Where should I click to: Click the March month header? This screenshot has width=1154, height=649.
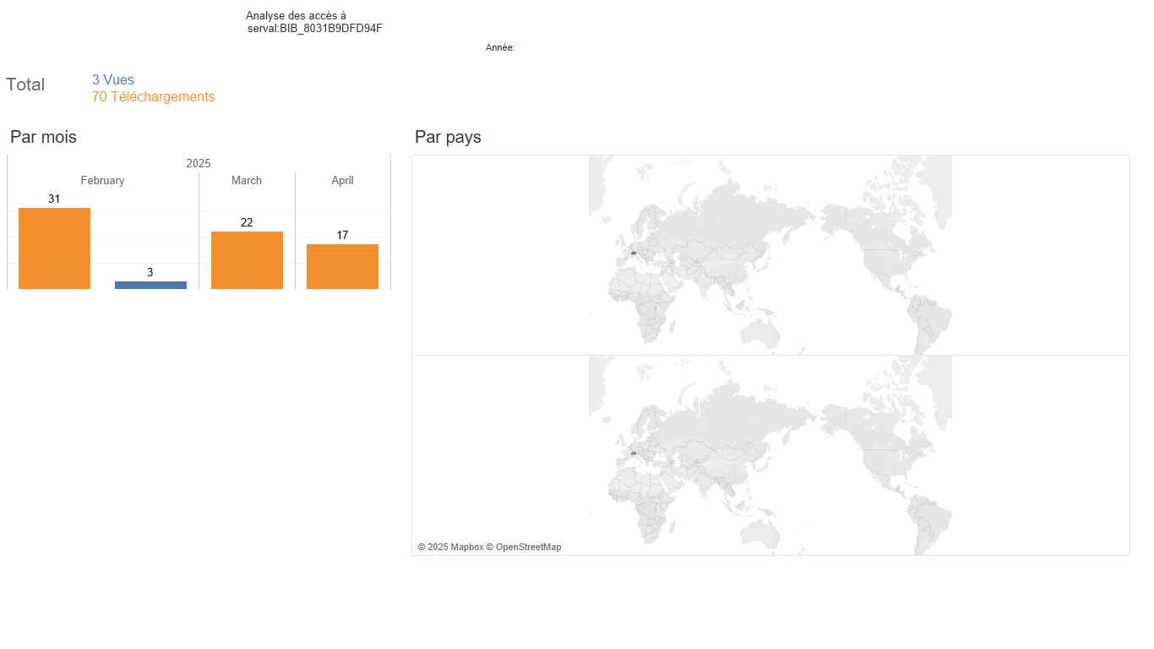tap(247, 180)
